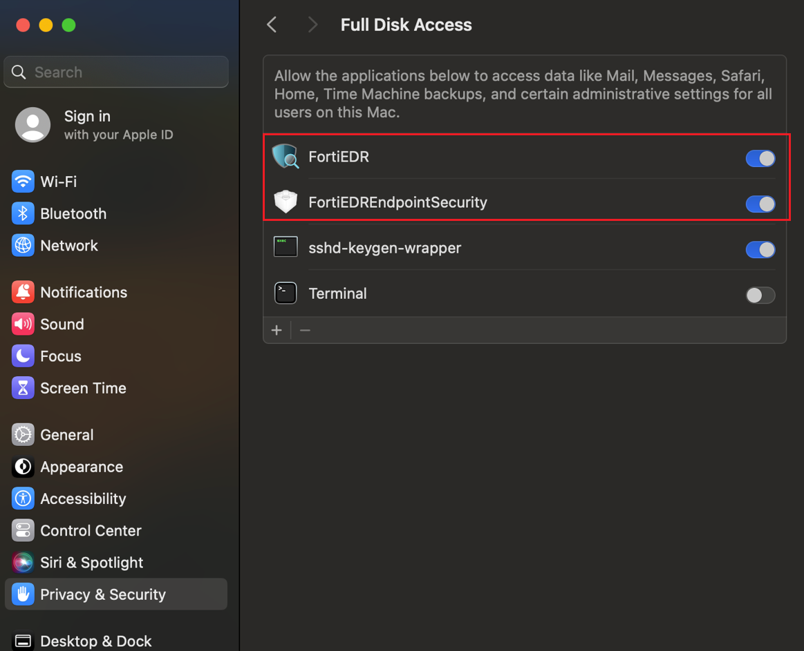Image resolution: width=804 pixels, height=651 pixels.
Task: Click the back navigation chevron
Action: [271, 24]
